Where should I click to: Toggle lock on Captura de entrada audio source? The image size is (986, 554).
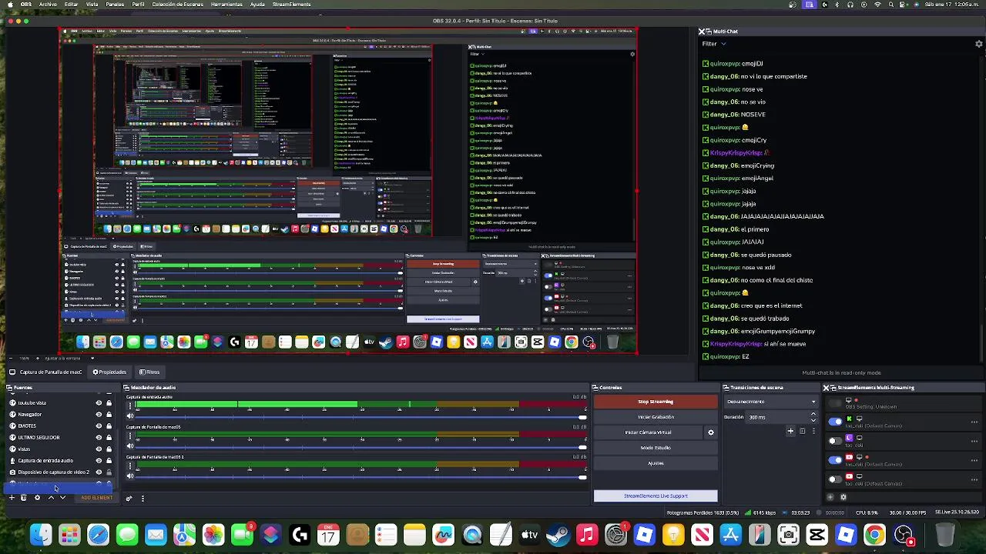click(109, 460)
